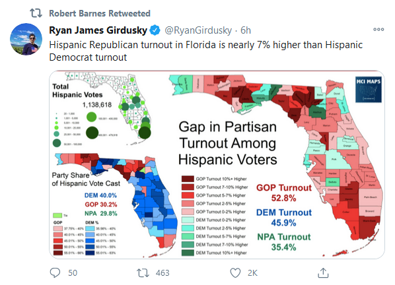Click the 50 replies count
Image resolution: width=395 pixels, height=285 pixels.
(x=73, y=273)
